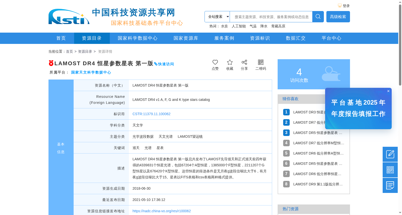
Task: Open the floating QR code side button
Action: click(x=390, y=170)
